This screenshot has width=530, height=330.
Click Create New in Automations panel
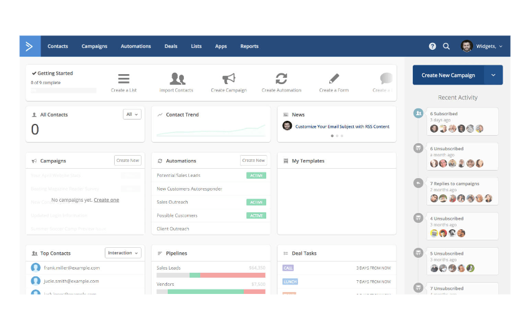coord(254,160)
